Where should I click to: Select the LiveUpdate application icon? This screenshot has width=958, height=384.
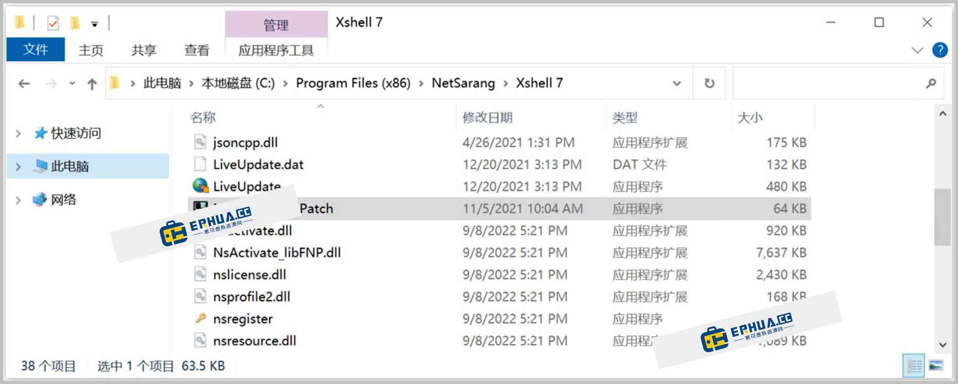tap(200, 186)
